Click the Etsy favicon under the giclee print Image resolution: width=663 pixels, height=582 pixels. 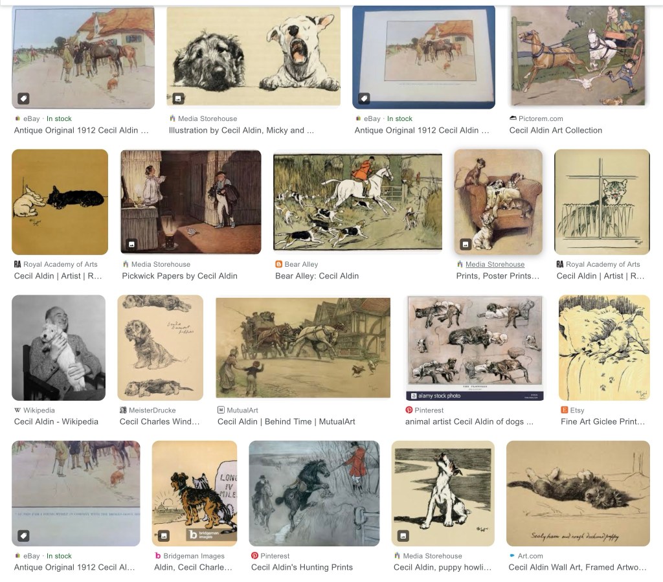click(564, 410)
